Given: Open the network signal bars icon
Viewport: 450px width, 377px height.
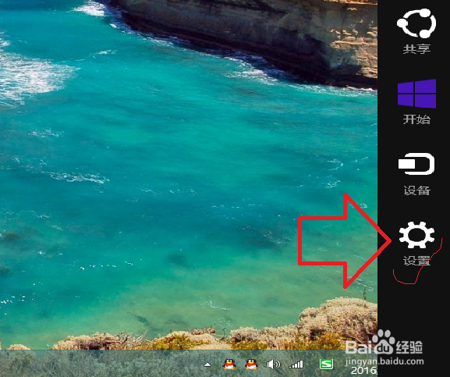Looking at the screenshot, I should pyautogui.click(x=296, y=365).
